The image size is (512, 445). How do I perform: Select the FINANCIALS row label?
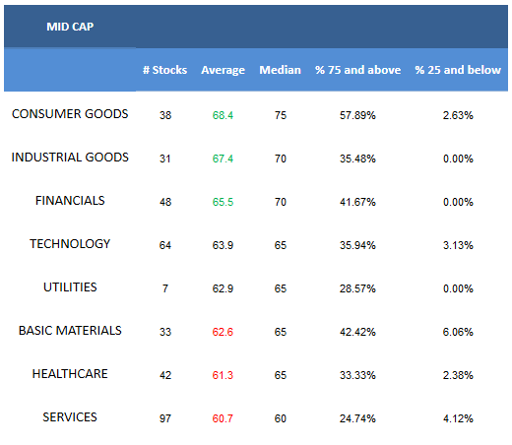click(70, 201)
